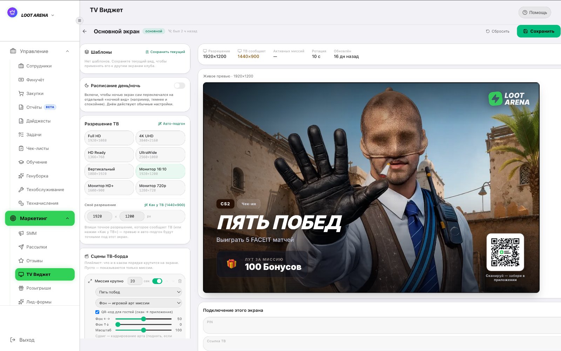Click the Шаблоны layers icon
561x351 pixels.
87,52
